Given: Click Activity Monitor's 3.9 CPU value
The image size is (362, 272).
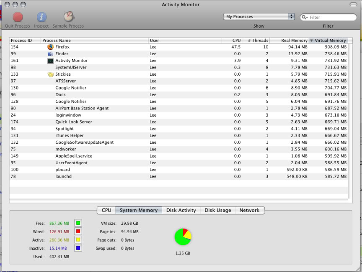Looking at the screenshot, I should [237, 61].
